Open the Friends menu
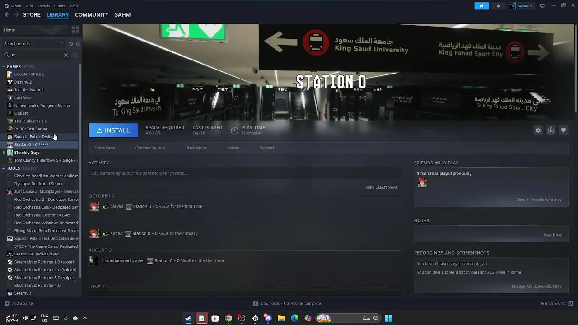The width and height of the screenshot is (578, 325). [x=44, y=6]
